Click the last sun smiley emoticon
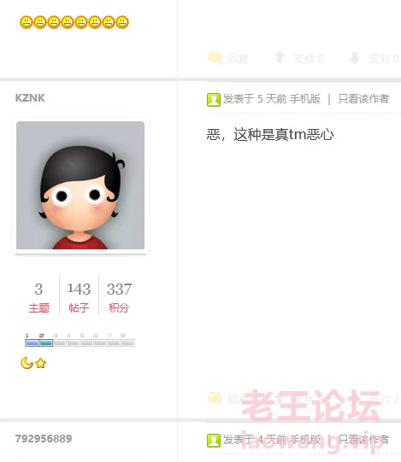Screen dimensions: 401x462 point(122,22)
